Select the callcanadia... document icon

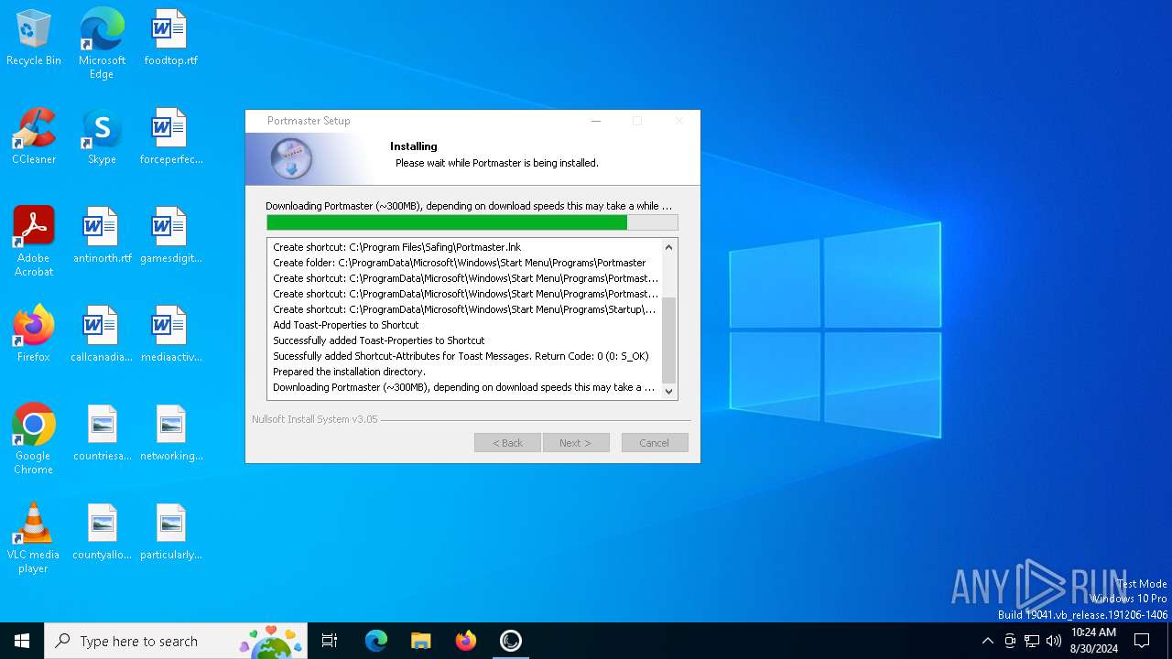tap(102, 334)
